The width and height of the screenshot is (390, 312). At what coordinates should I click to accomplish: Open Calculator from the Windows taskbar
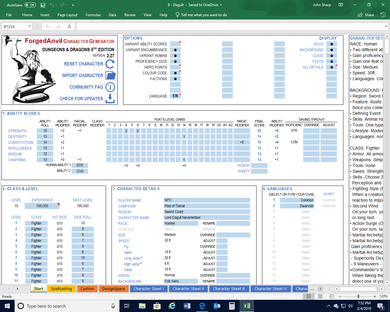coord(232,306)
